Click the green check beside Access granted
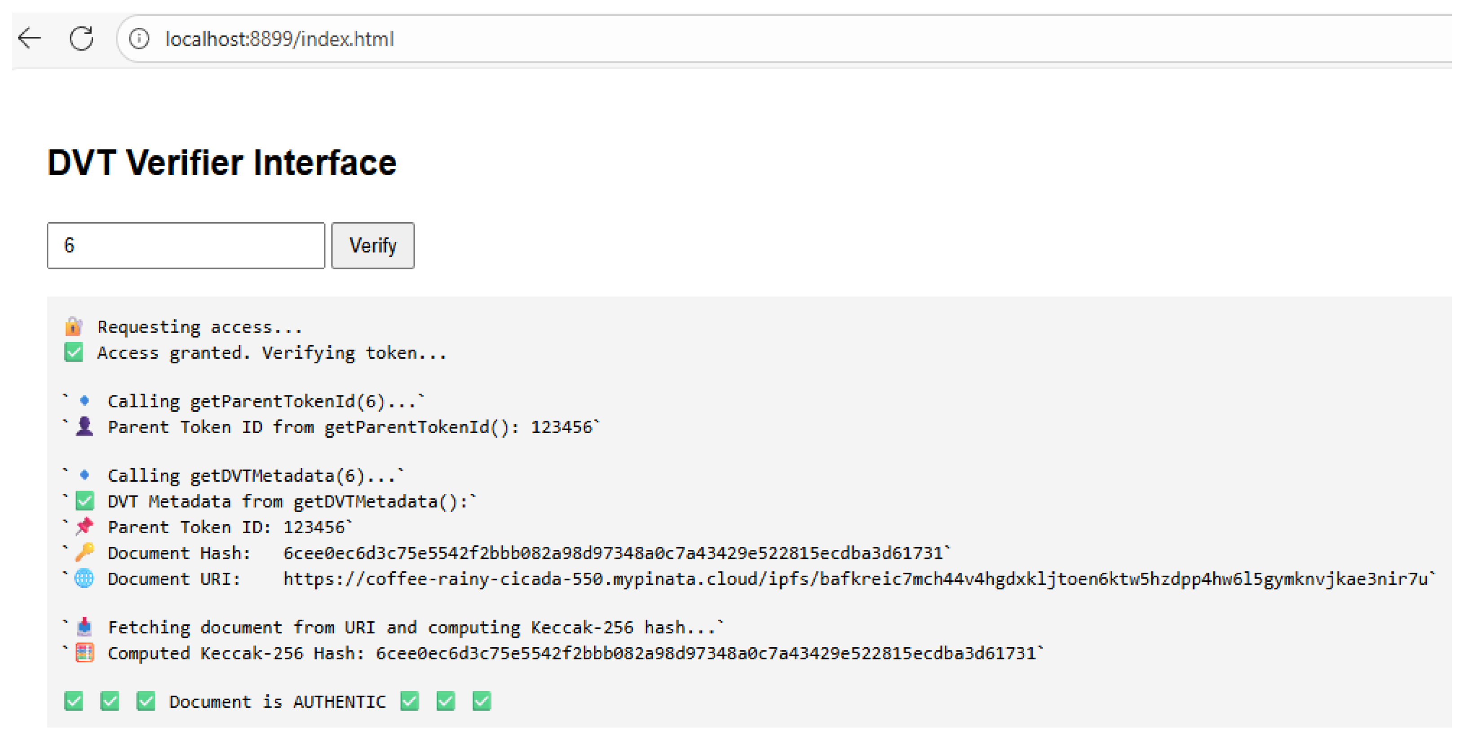Screen dimensions: 1464x742 tap(75, 352)
